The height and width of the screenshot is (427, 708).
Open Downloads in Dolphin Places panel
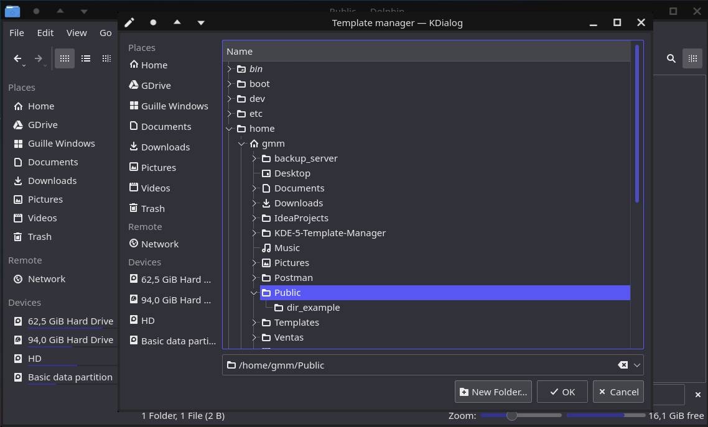tap(45, 181)
